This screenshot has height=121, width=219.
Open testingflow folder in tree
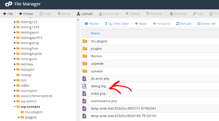29,48
